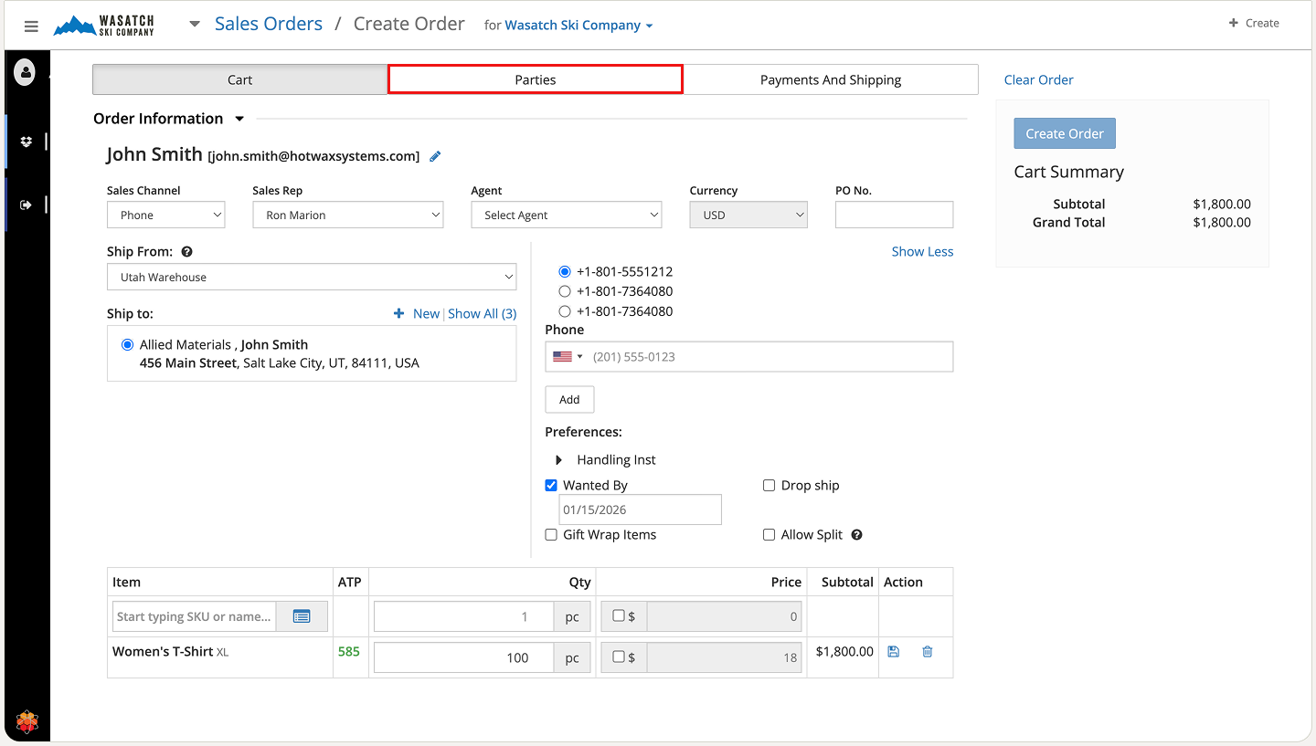The height and width of the screenshot is (746, 1316).
Task: Enable the Drop ship checkbox
Action: [769, 486]
